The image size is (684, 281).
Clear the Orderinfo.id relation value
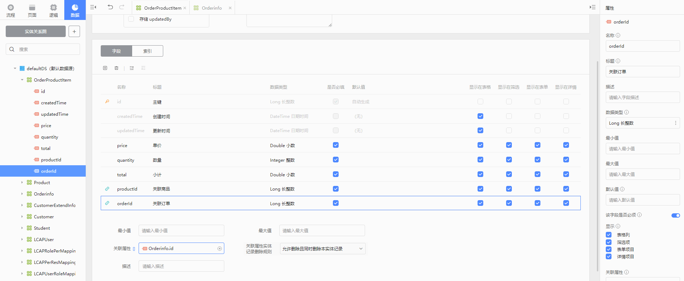(220, 249)
